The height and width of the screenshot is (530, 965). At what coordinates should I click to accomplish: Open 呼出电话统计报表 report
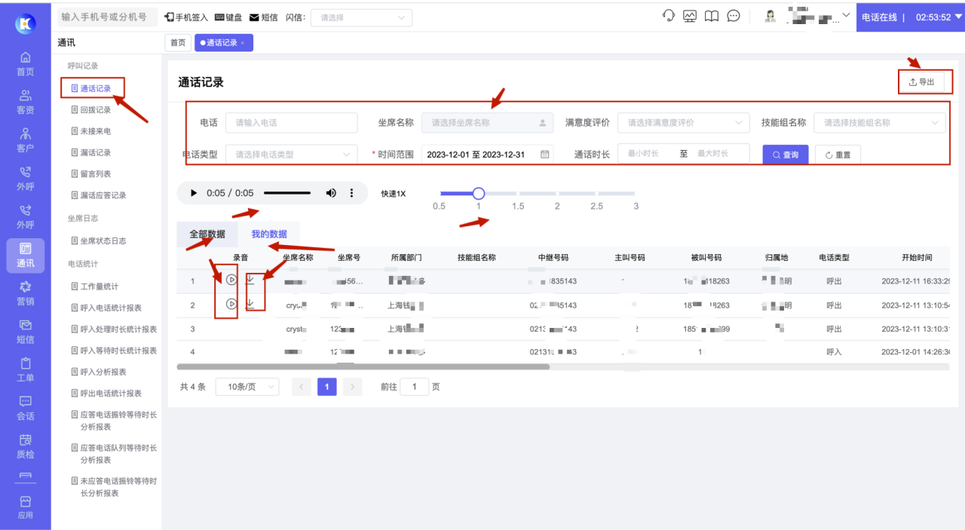click(x=107, y=394)
